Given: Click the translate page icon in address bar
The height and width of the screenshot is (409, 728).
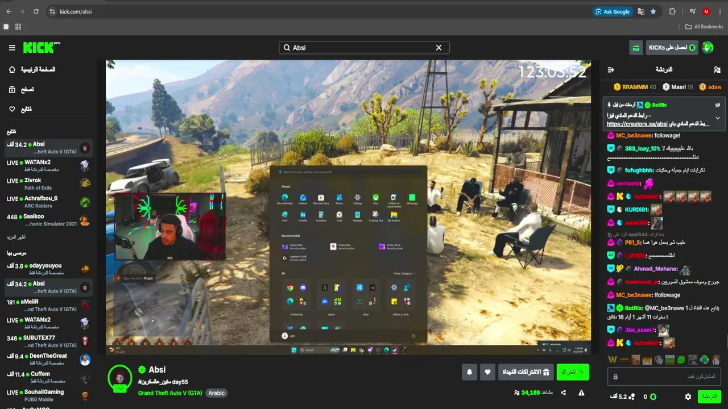Looking at the screenshot, I should [x=641, y=11].
